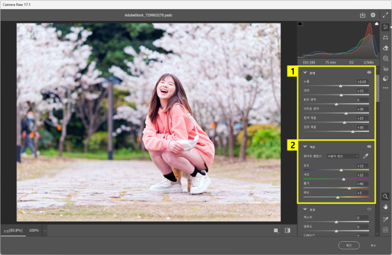392x255 pixels.
Task: Click the panel scrollbar down arrow
Action: tap(378, 233)
